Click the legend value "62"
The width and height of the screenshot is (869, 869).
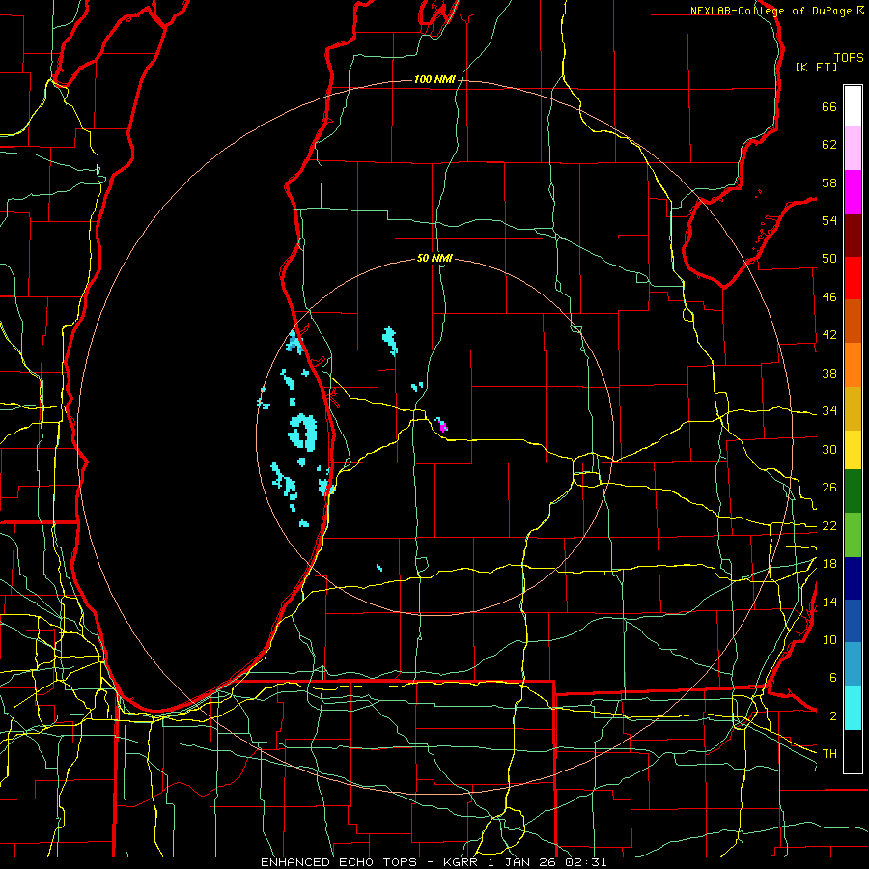click(x=829, y=145)
